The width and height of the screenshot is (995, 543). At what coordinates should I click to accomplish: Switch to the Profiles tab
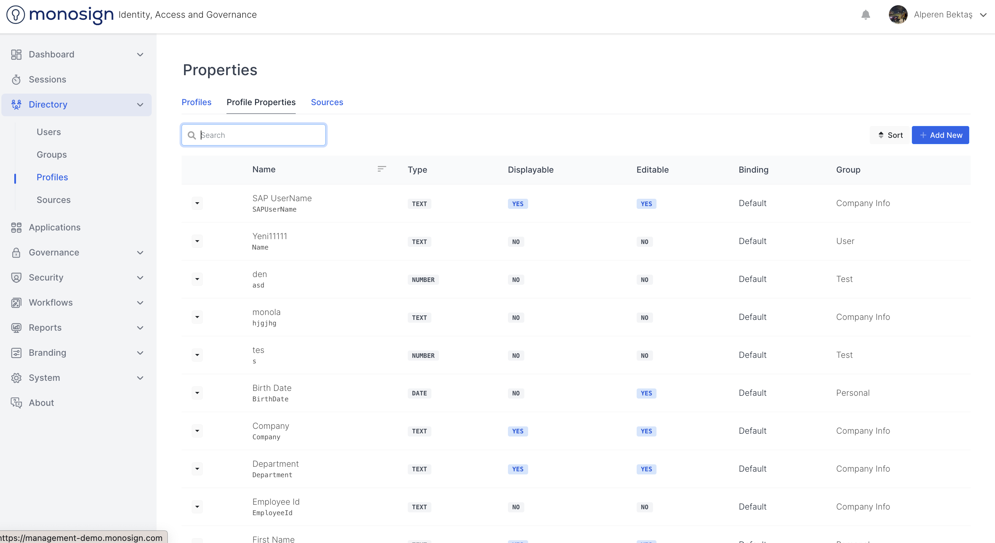196,102
